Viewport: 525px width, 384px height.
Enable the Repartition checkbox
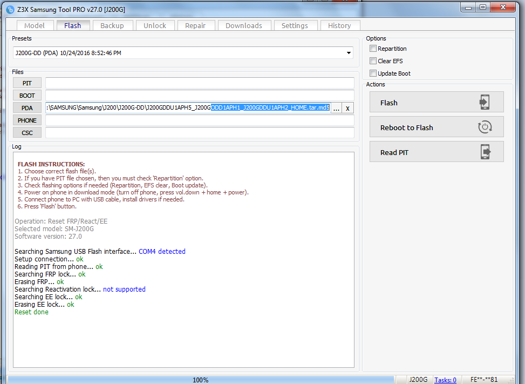pos(373,48)
